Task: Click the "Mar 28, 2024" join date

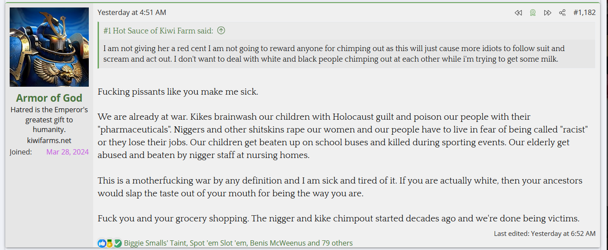Action: point(68,152)
